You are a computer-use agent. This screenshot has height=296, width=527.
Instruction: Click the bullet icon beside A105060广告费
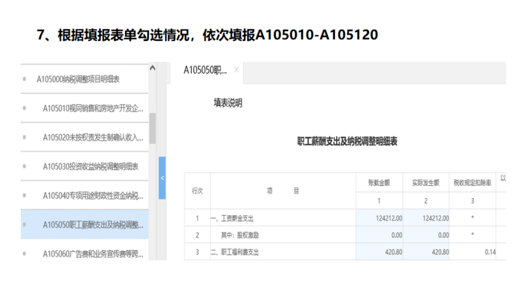coord(25,254)
